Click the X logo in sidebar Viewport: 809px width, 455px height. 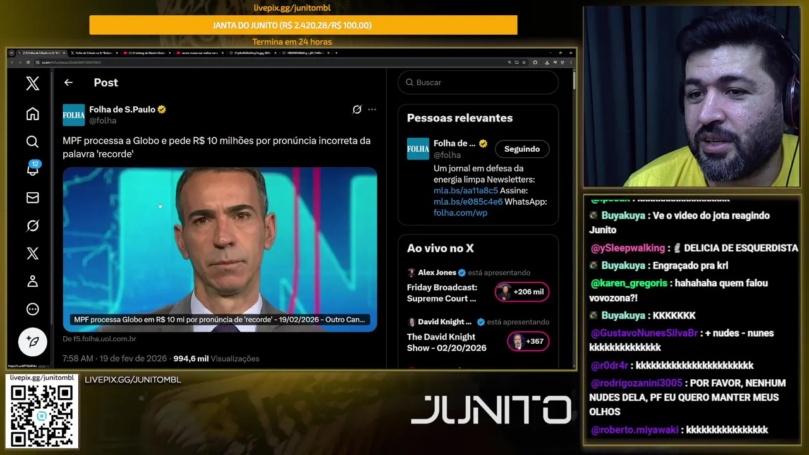(x=32, y=83)
